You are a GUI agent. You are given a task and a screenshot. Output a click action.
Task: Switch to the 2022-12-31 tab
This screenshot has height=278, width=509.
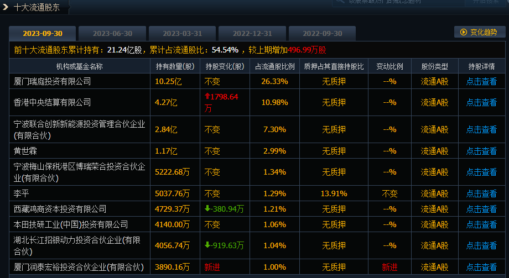click(252, 33)
